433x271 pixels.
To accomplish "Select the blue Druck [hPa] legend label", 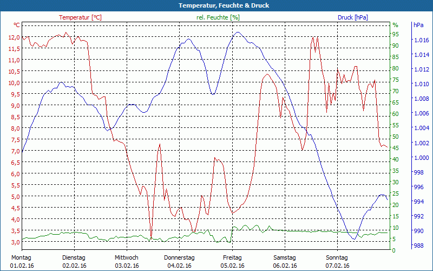I will (x=353, y=17).
